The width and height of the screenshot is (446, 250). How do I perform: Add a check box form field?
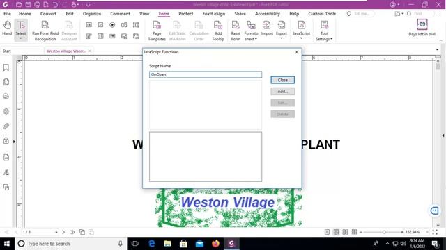100,25
